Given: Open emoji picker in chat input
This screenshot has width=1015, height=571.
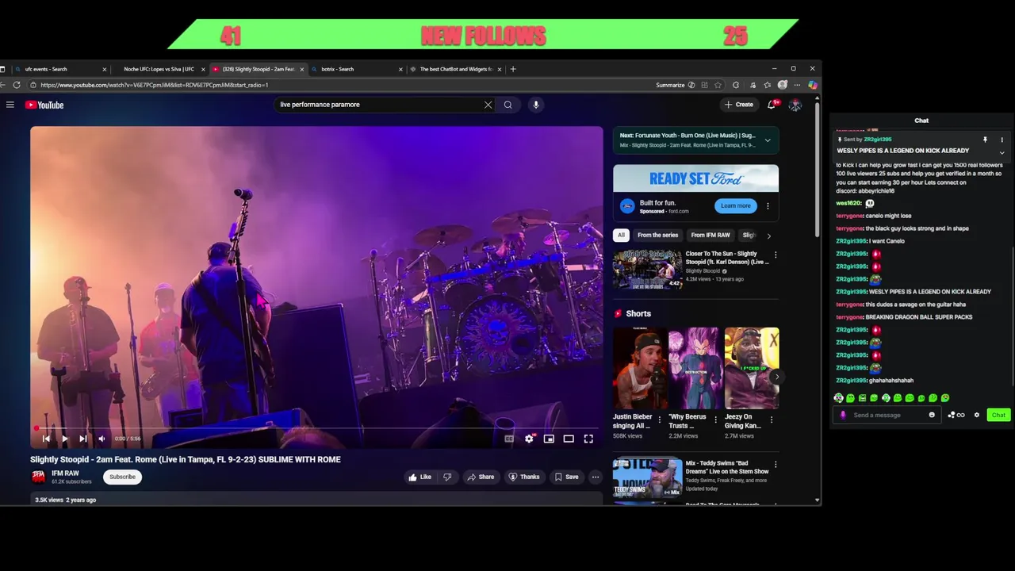Looking at the screenshot, I should pyautogui.click(x=932, y=415).
